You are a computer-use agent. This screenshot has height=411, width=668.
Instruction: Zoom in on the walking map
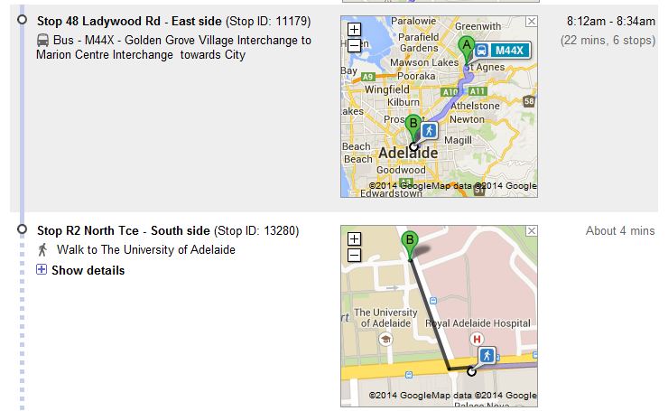click(x=354, y=238)
